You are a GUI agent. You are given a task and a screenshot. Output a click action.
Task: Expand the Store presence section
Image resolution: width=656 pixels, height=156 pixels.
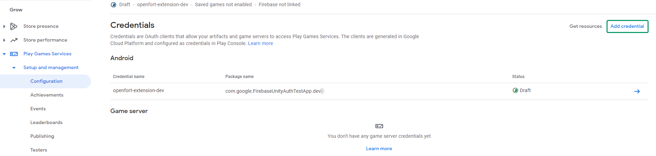pyautogui.click(x=4, y=26)
